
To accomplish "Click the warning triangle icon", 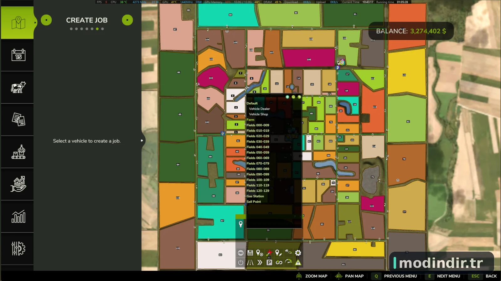I will [298, 263].
